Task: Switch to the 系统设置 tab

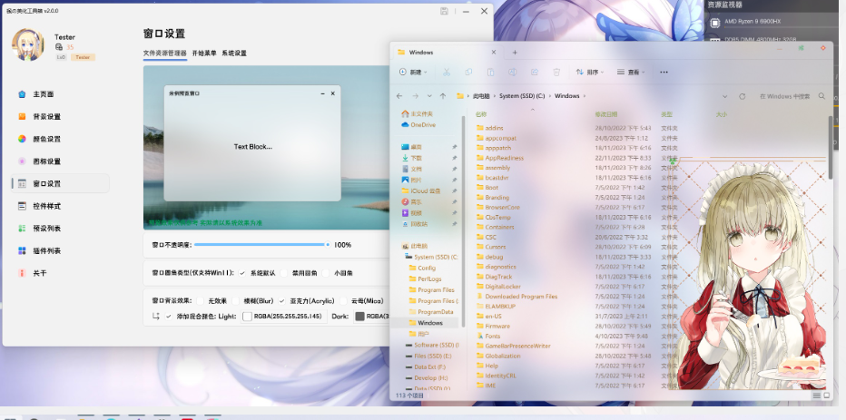Action: point(233,54)
